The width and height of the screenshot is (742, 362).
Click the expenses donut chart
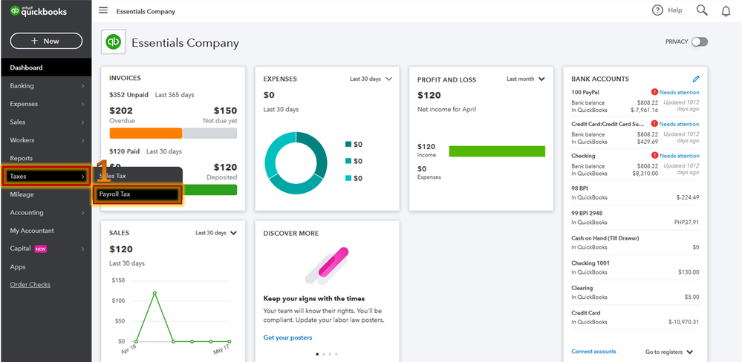click(x=296, y=163)
